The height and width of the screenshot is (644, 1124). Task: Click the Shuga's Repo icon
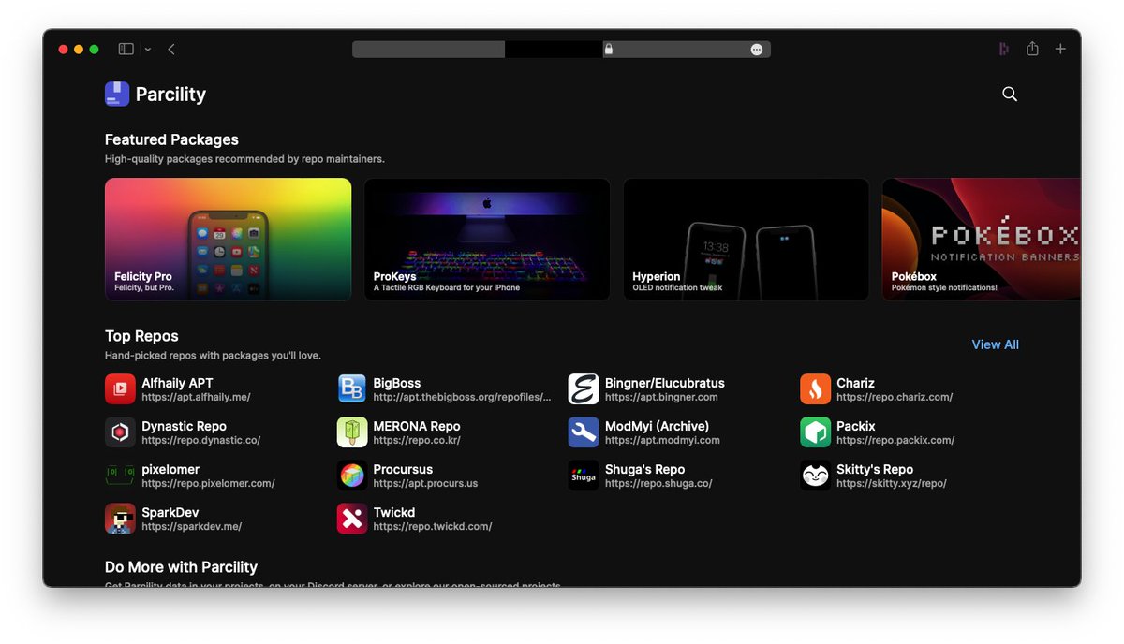coord(584,476)
